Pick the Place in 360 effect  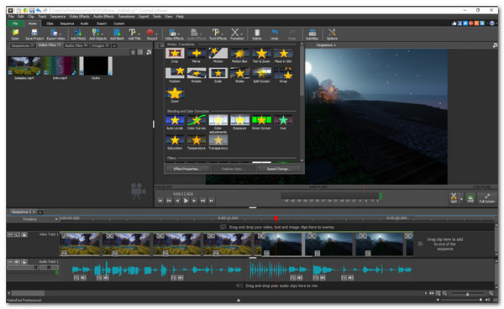283,55
